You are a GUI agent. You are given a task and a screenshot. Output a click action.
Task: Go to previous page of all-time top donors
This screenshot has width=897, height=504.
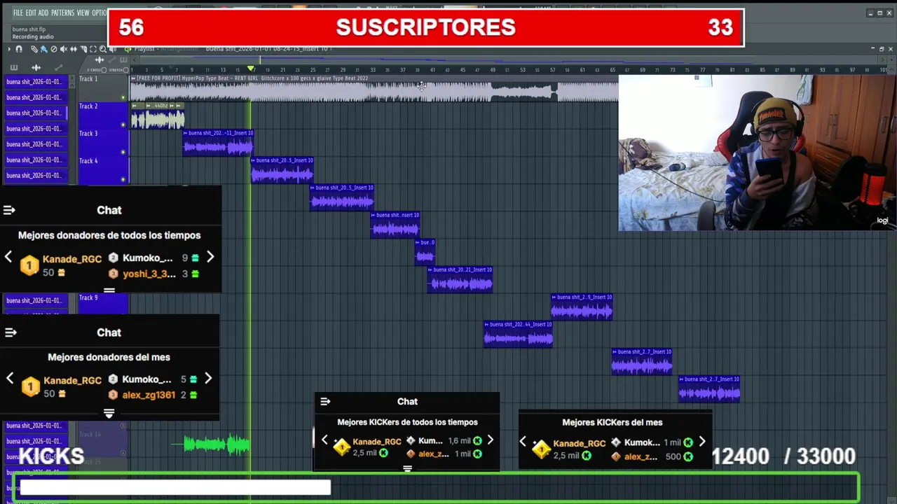8,258
